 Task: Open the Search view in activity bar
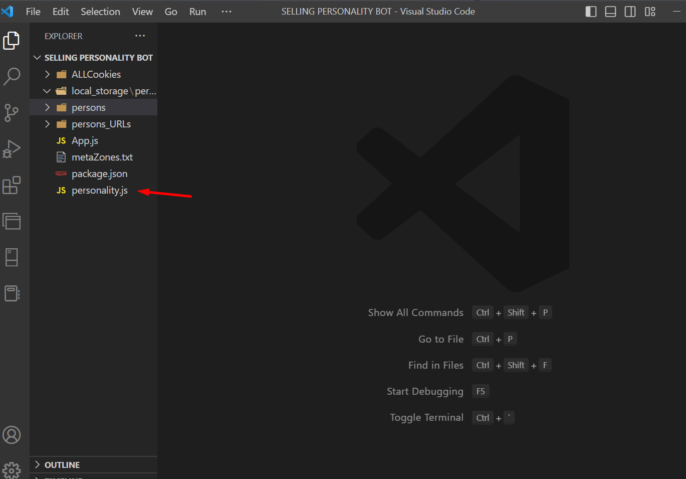(x=12, y=76)
